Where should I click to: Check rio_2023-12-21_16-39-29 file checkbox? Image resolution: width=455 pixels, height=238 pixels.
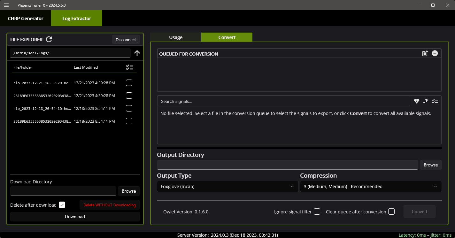[x=129, y=83]
